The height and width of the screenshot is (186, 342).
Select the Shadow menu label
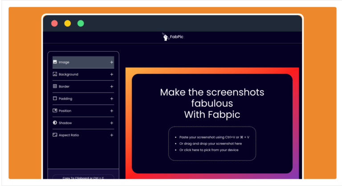(x=65, y=123)
